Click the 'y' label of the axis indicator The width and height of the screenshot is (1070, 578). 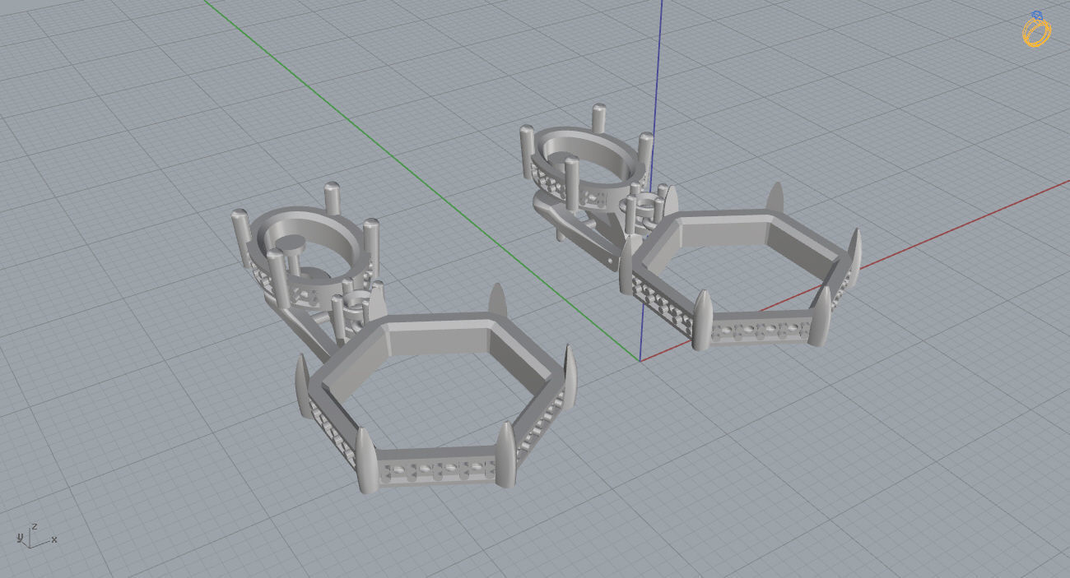[18, 538]
